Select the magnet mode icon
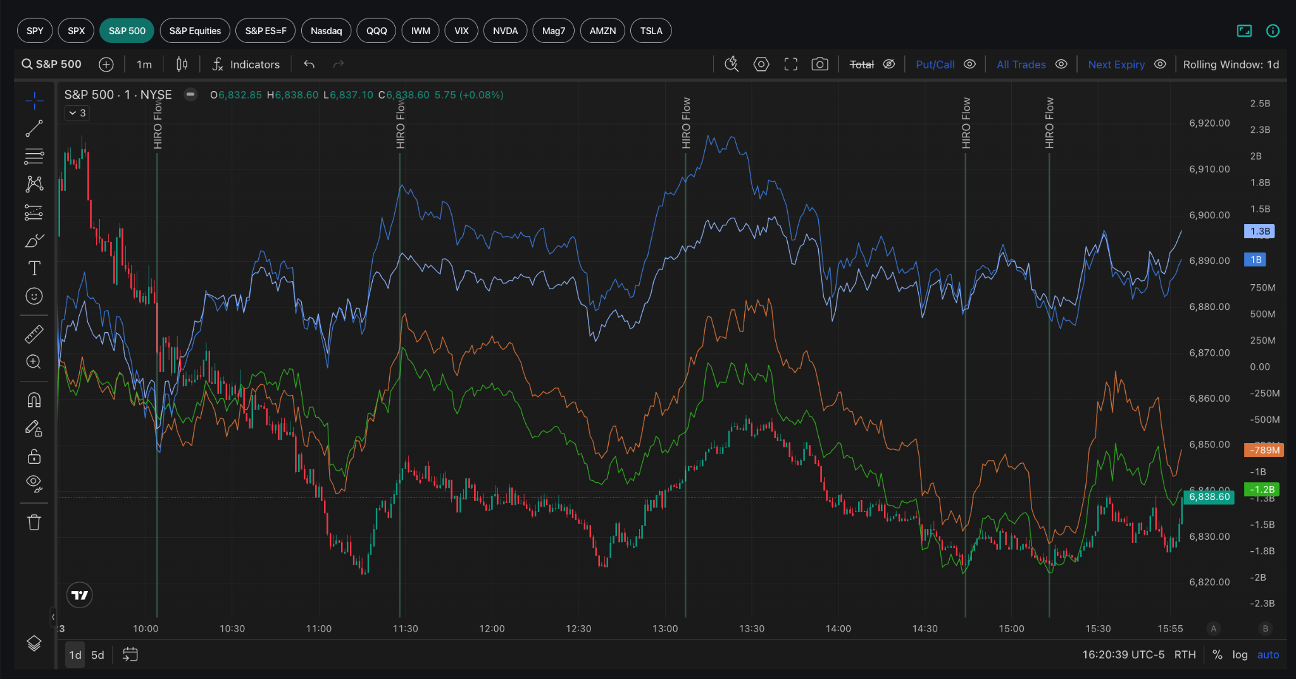 point(34,400)
